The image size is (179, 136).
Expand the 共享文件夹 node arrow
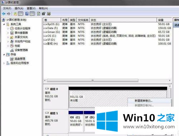point(8,37)
